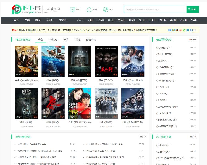Viewport: 207px width, 165px height.
Task: Select the 日韩剧 category link
Action: pos(194,20)
